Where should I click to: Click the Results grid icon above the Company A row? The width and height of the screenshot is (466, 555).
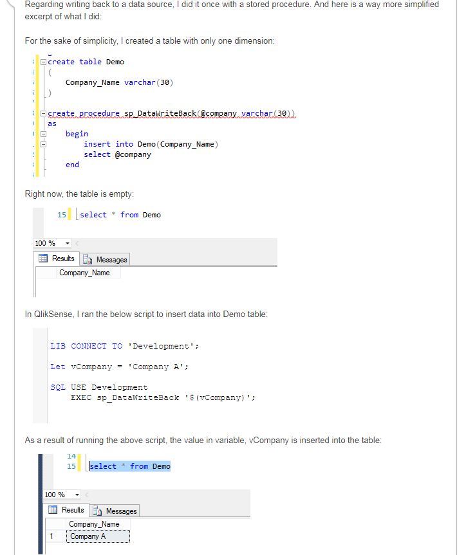coord(52,510)
